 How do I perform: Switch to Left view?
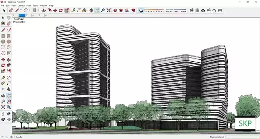coord(220,11)
